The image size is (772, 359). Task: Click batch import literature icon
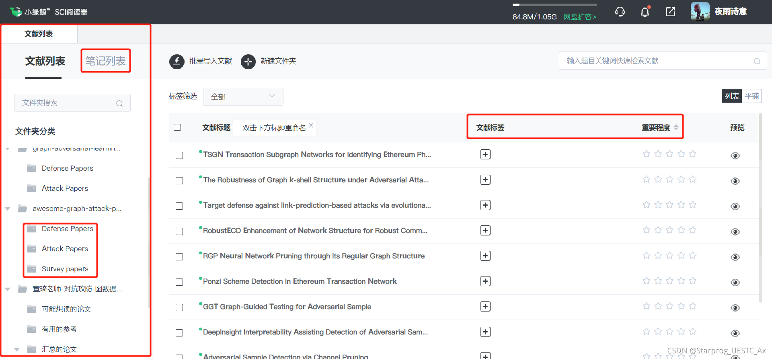coord(177,62)
